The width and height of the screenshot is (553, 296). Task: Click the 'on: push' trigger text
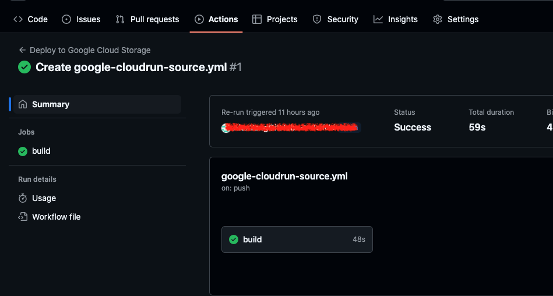235,188
